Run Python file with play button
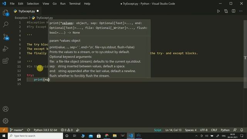Screen dimensions: 247x139 click(218, 11)
